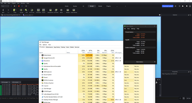Switch to the Model ribbon tab

pyautogui.click(x=100, y=6)
